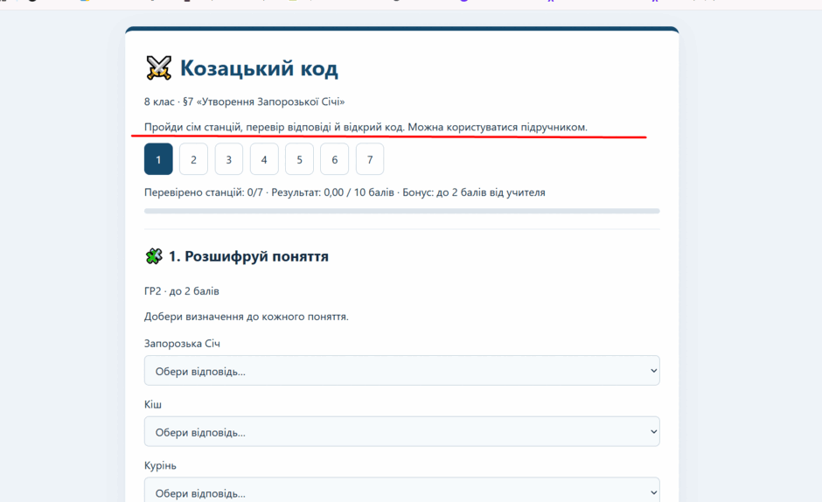This screenshot has width=822, height=502.
Task: Expand the Кіш answer dropdown
Action: 402,432
